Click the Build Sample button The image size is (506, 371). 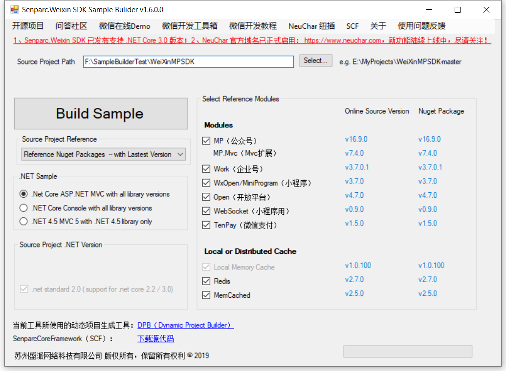point(100,114)
